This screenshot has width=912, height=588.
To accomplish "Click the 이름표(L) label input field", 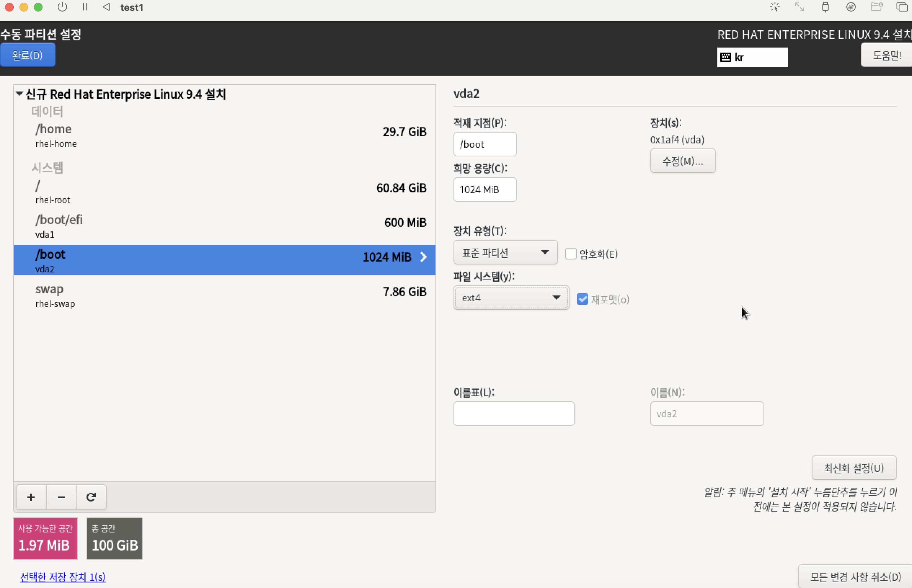I will [513, 414].
